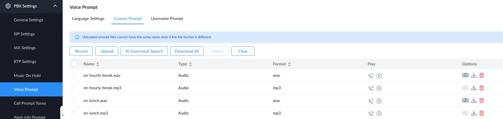This screenshot has width=503, height=119.
Task: Collapse the sidebar with the arrow handle
Action: 62,115
